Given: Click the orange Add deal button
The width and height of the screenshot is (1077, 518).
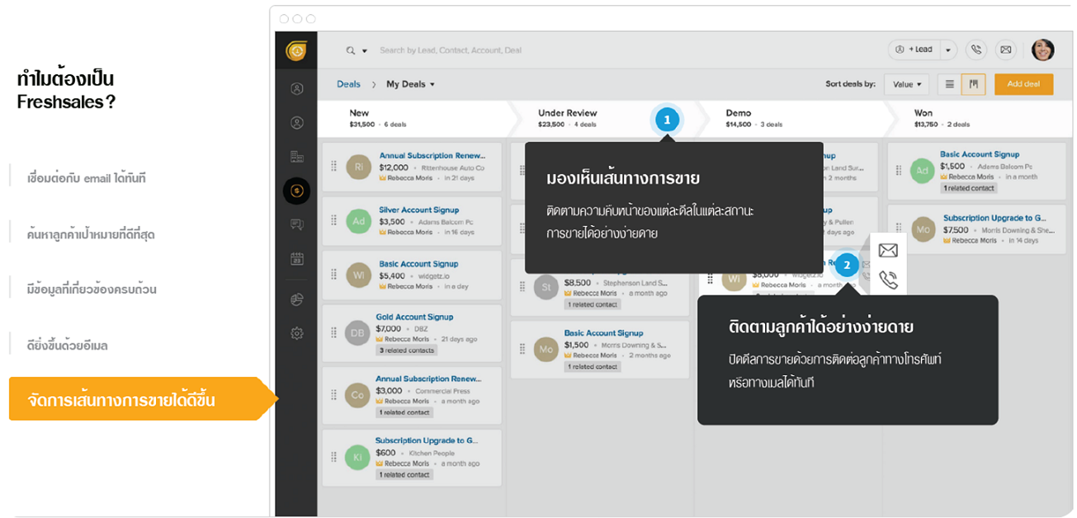Looking at the screenshot, I should click(x=1023, y=84).
